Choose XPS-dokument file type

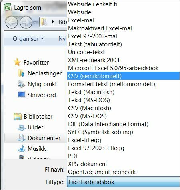pos(123,164)
